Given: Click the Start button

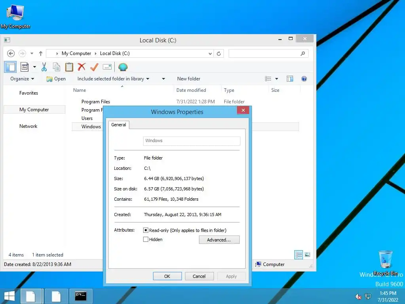Looking at the screenshot, I should click(x=9, y=296).
